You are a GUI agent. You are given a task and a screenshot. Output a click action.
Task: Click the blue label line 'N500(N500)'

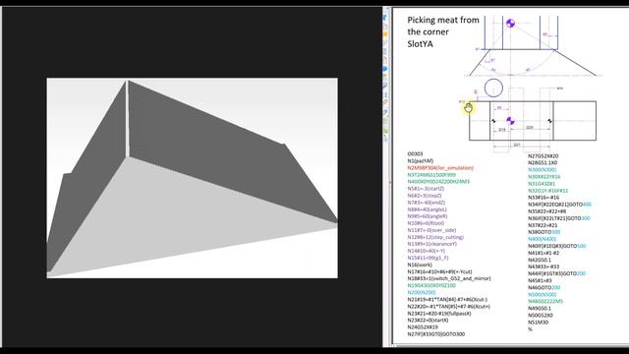tap(542, 295)
